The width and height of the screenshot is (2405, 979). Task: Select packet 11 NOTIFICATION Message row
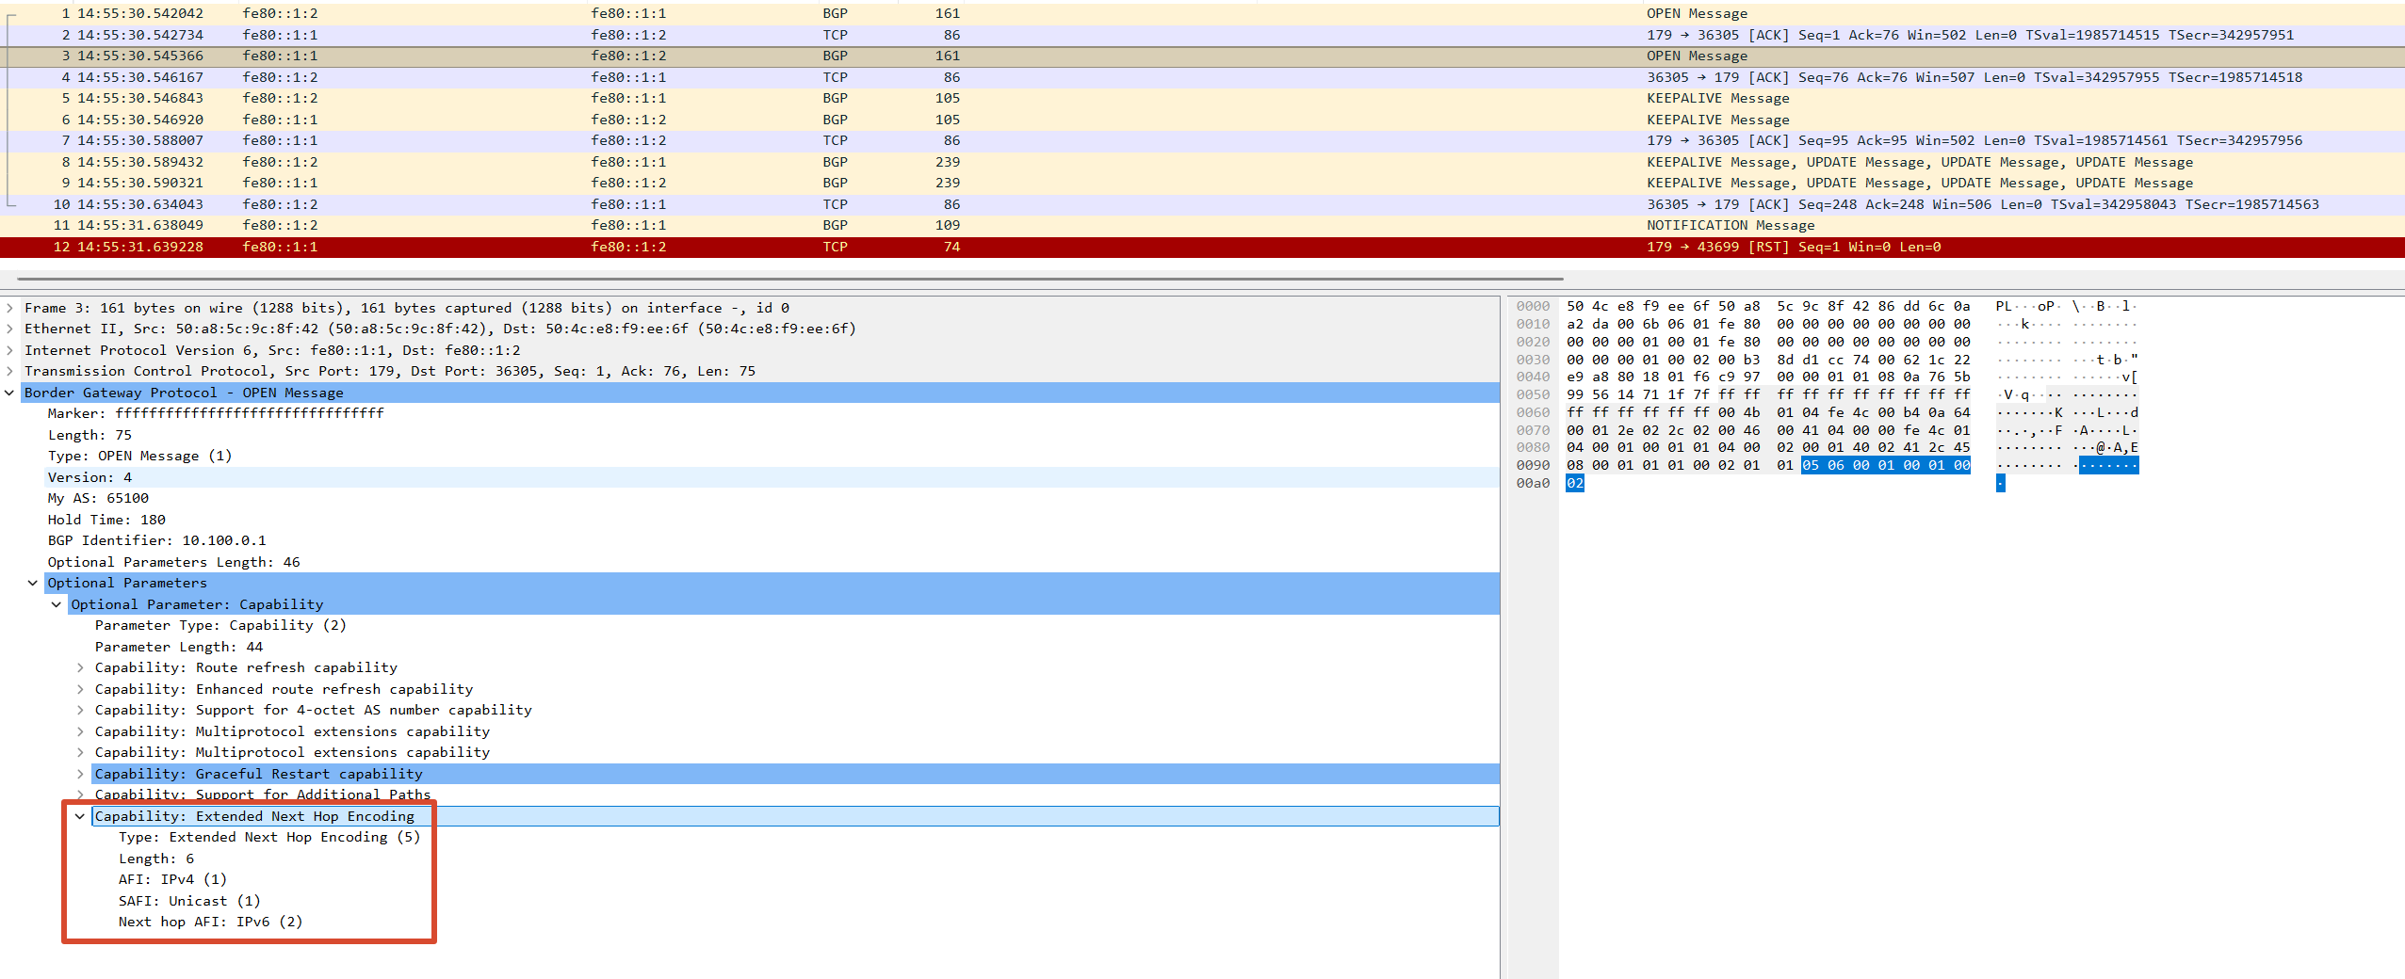(x=1202, y=225)
